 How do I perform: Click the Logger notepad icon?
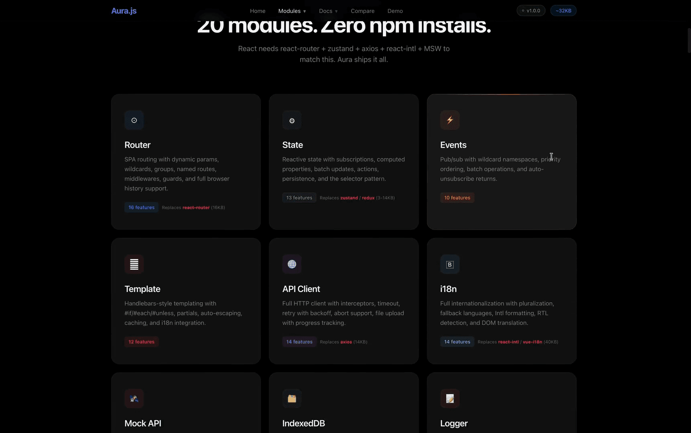pyautogui.click(x=449, y=398)
